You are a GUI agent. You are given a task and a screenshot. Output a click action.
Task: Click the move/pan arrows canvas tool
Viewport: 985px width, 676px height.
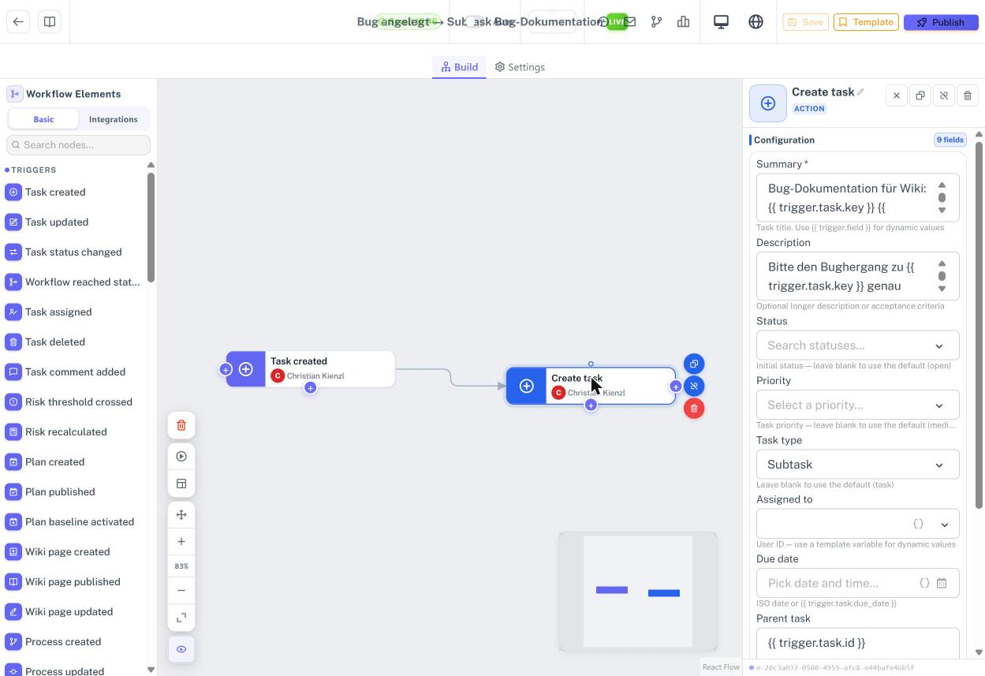[181, 515]
